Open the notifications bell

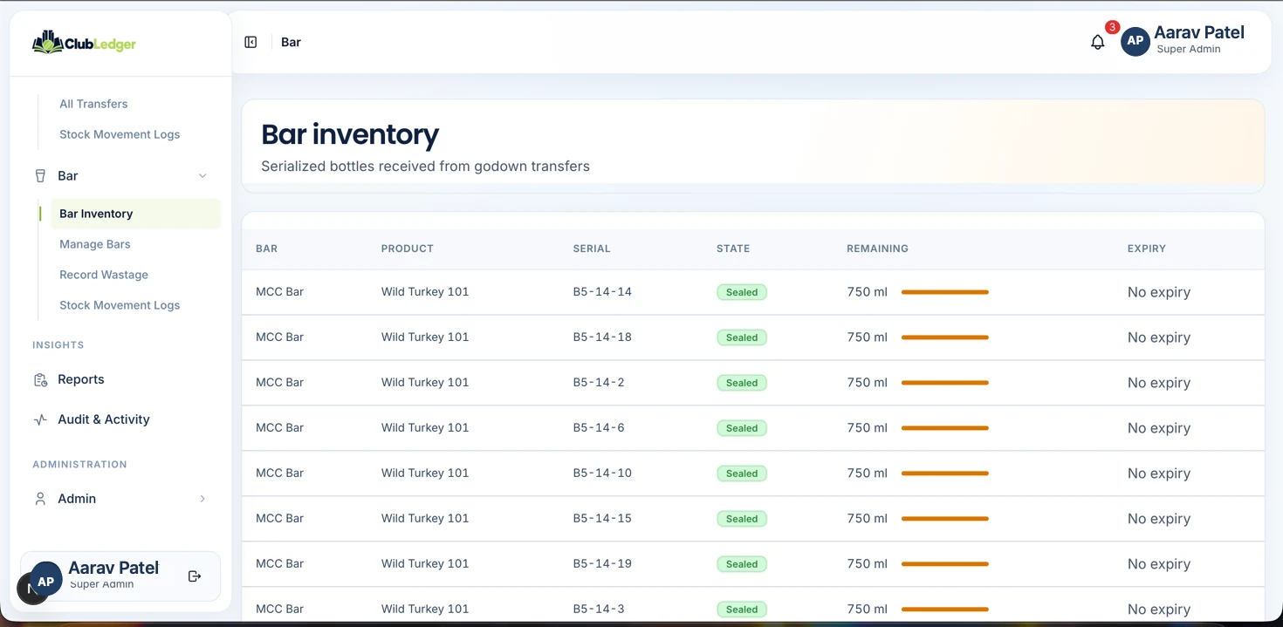(1098, 42)
